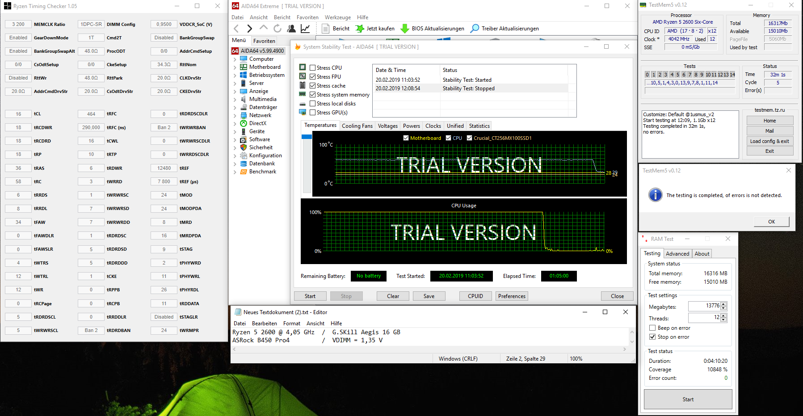
Task: Click the Konfiguration gear icon in the tree
Action: point(244,155)
